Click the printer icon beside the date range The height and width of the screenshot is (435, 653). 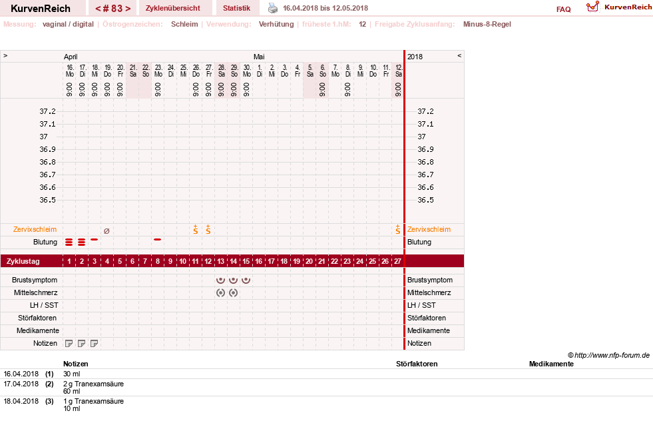[273, 8]
